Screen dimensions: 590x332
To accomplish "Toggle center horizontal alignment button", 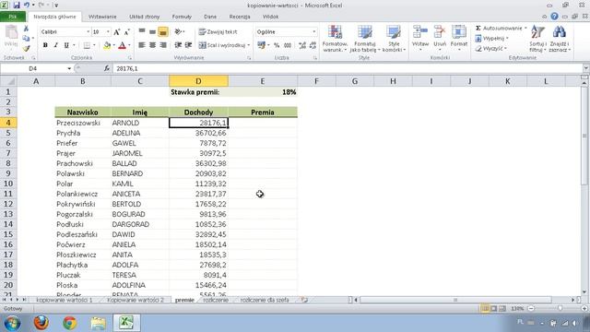I will pos(152,45).
